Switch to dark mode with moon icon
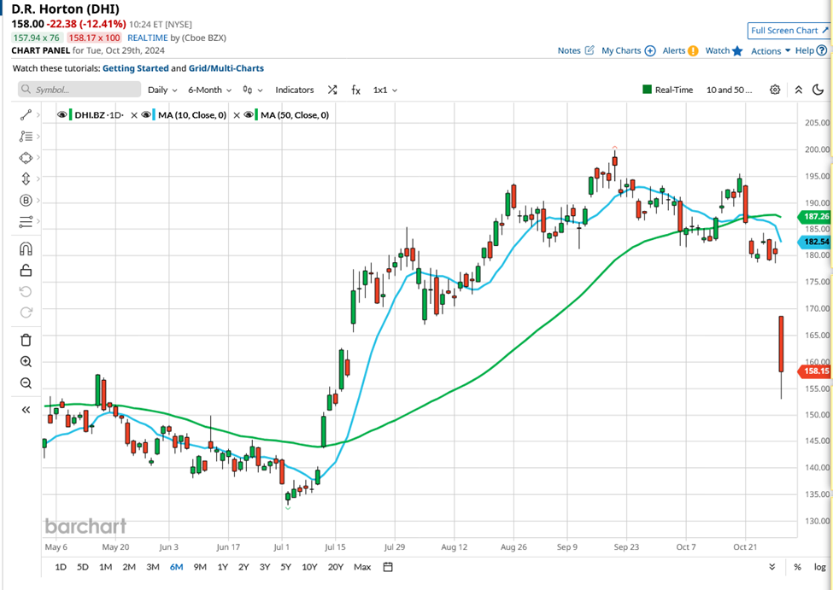Screen dimensions: 833x590 click(x=818, y=90)
